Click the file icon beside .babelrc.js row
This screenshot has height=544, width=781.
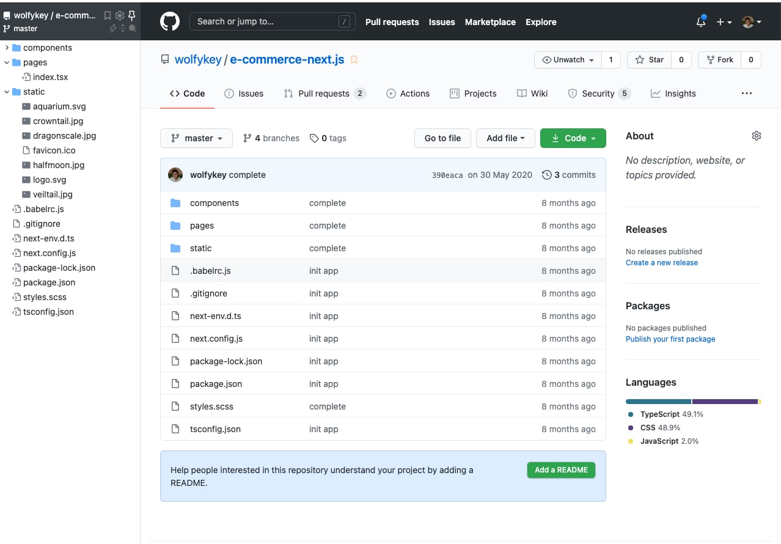[x=175, y=271]
